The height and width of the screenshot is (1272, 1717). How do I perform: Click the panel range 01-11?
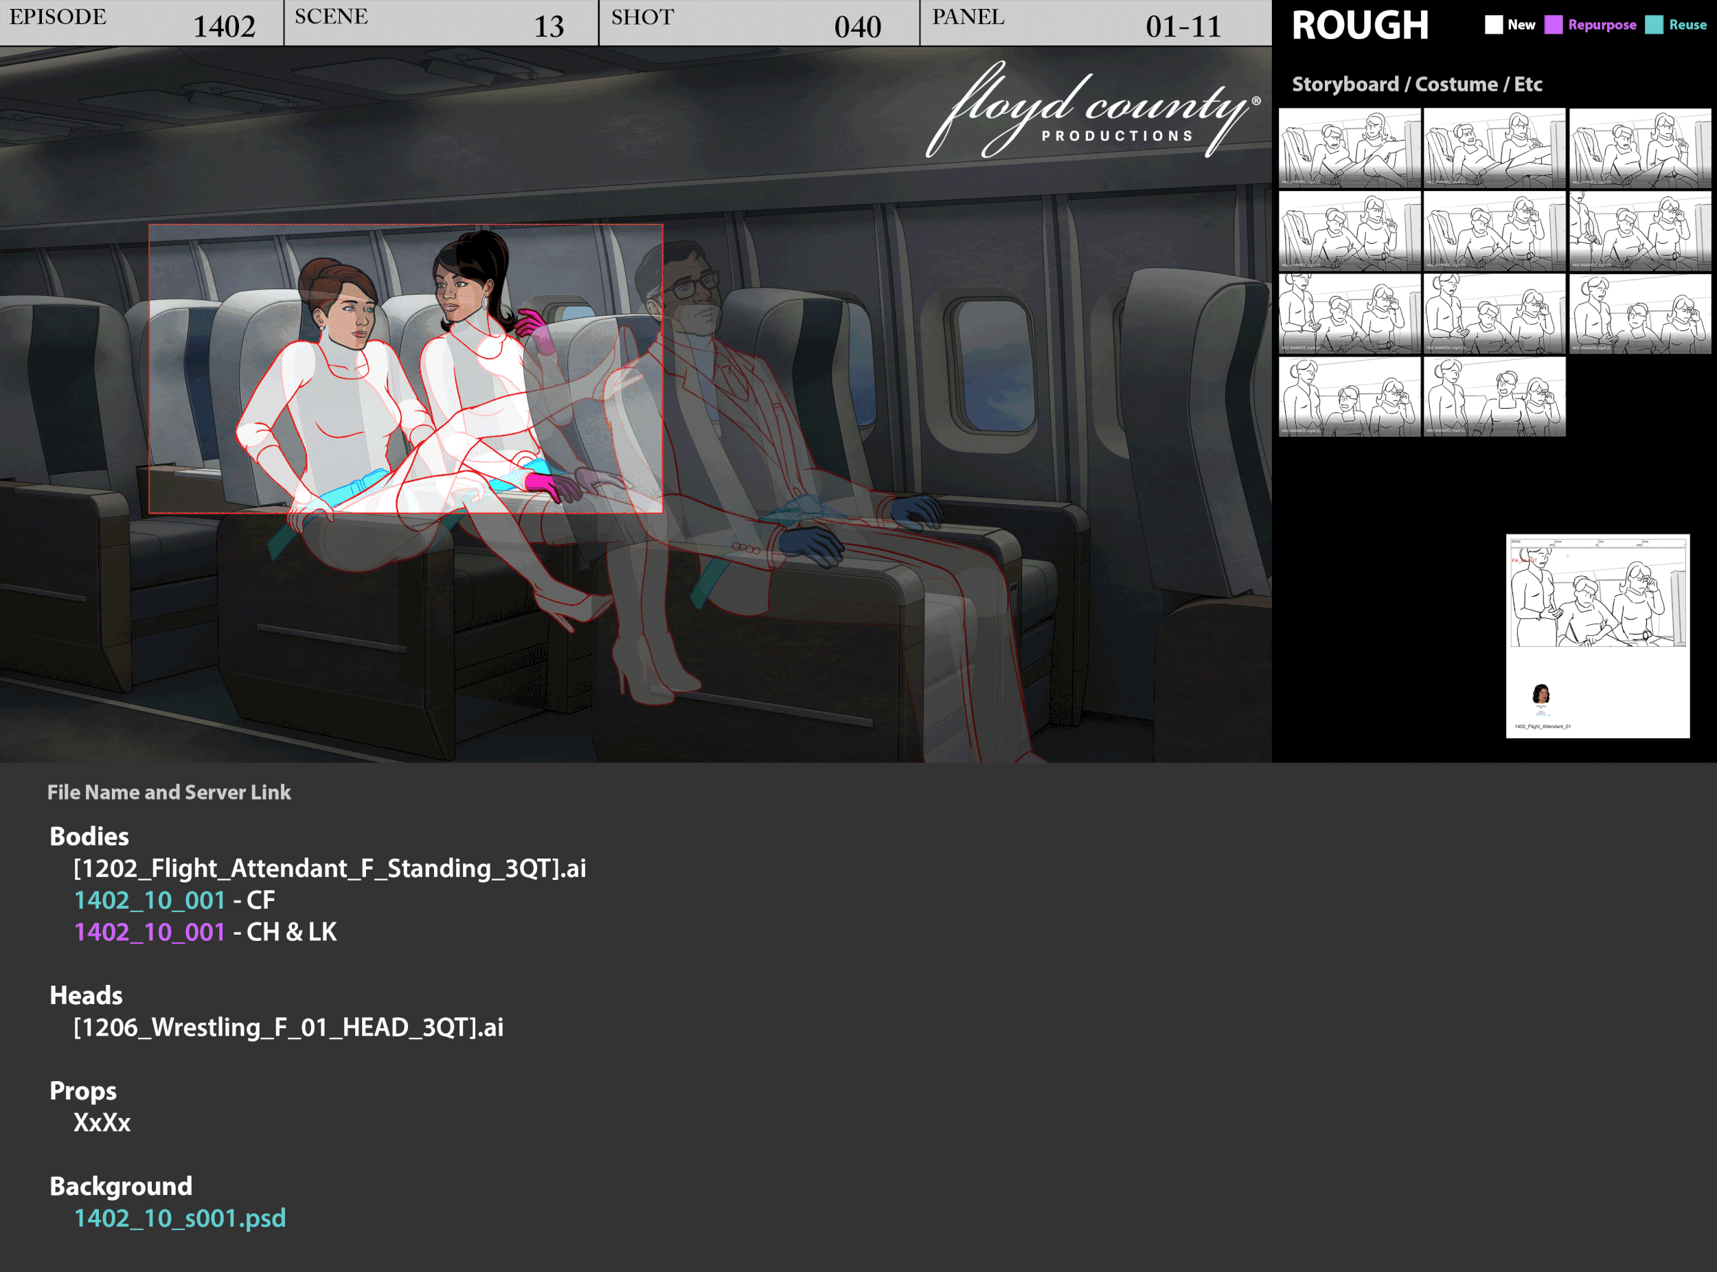[1183, 27]
